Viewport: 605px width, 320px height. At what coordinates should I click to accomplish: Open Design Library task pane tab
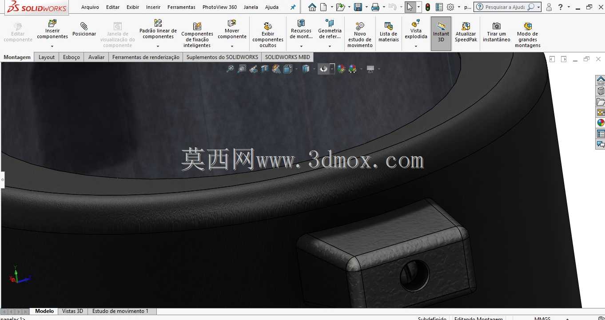click(x=601, y=91)
